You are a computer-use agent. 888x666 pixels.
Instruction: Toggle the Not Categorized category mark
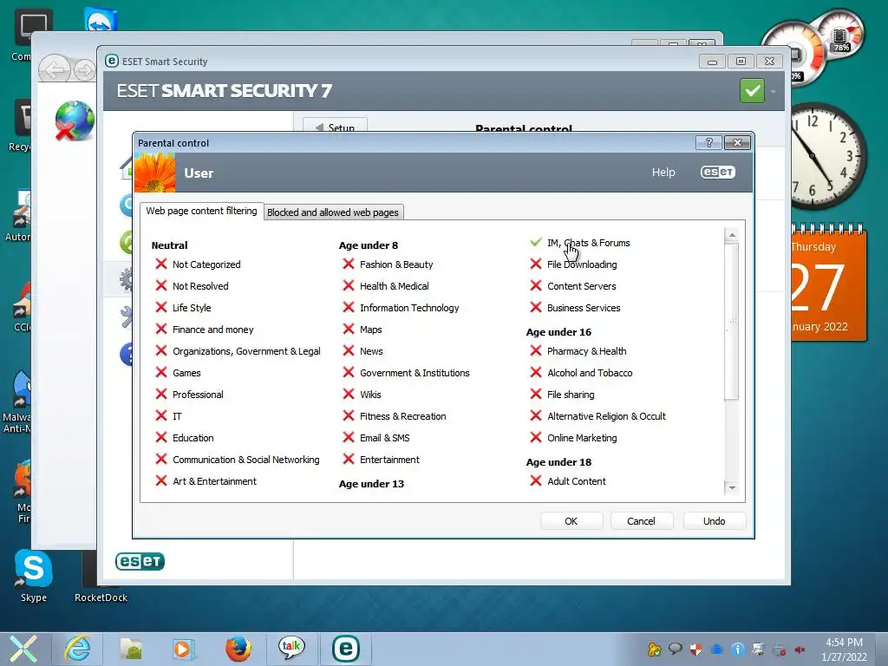click(x=161, y=264)
